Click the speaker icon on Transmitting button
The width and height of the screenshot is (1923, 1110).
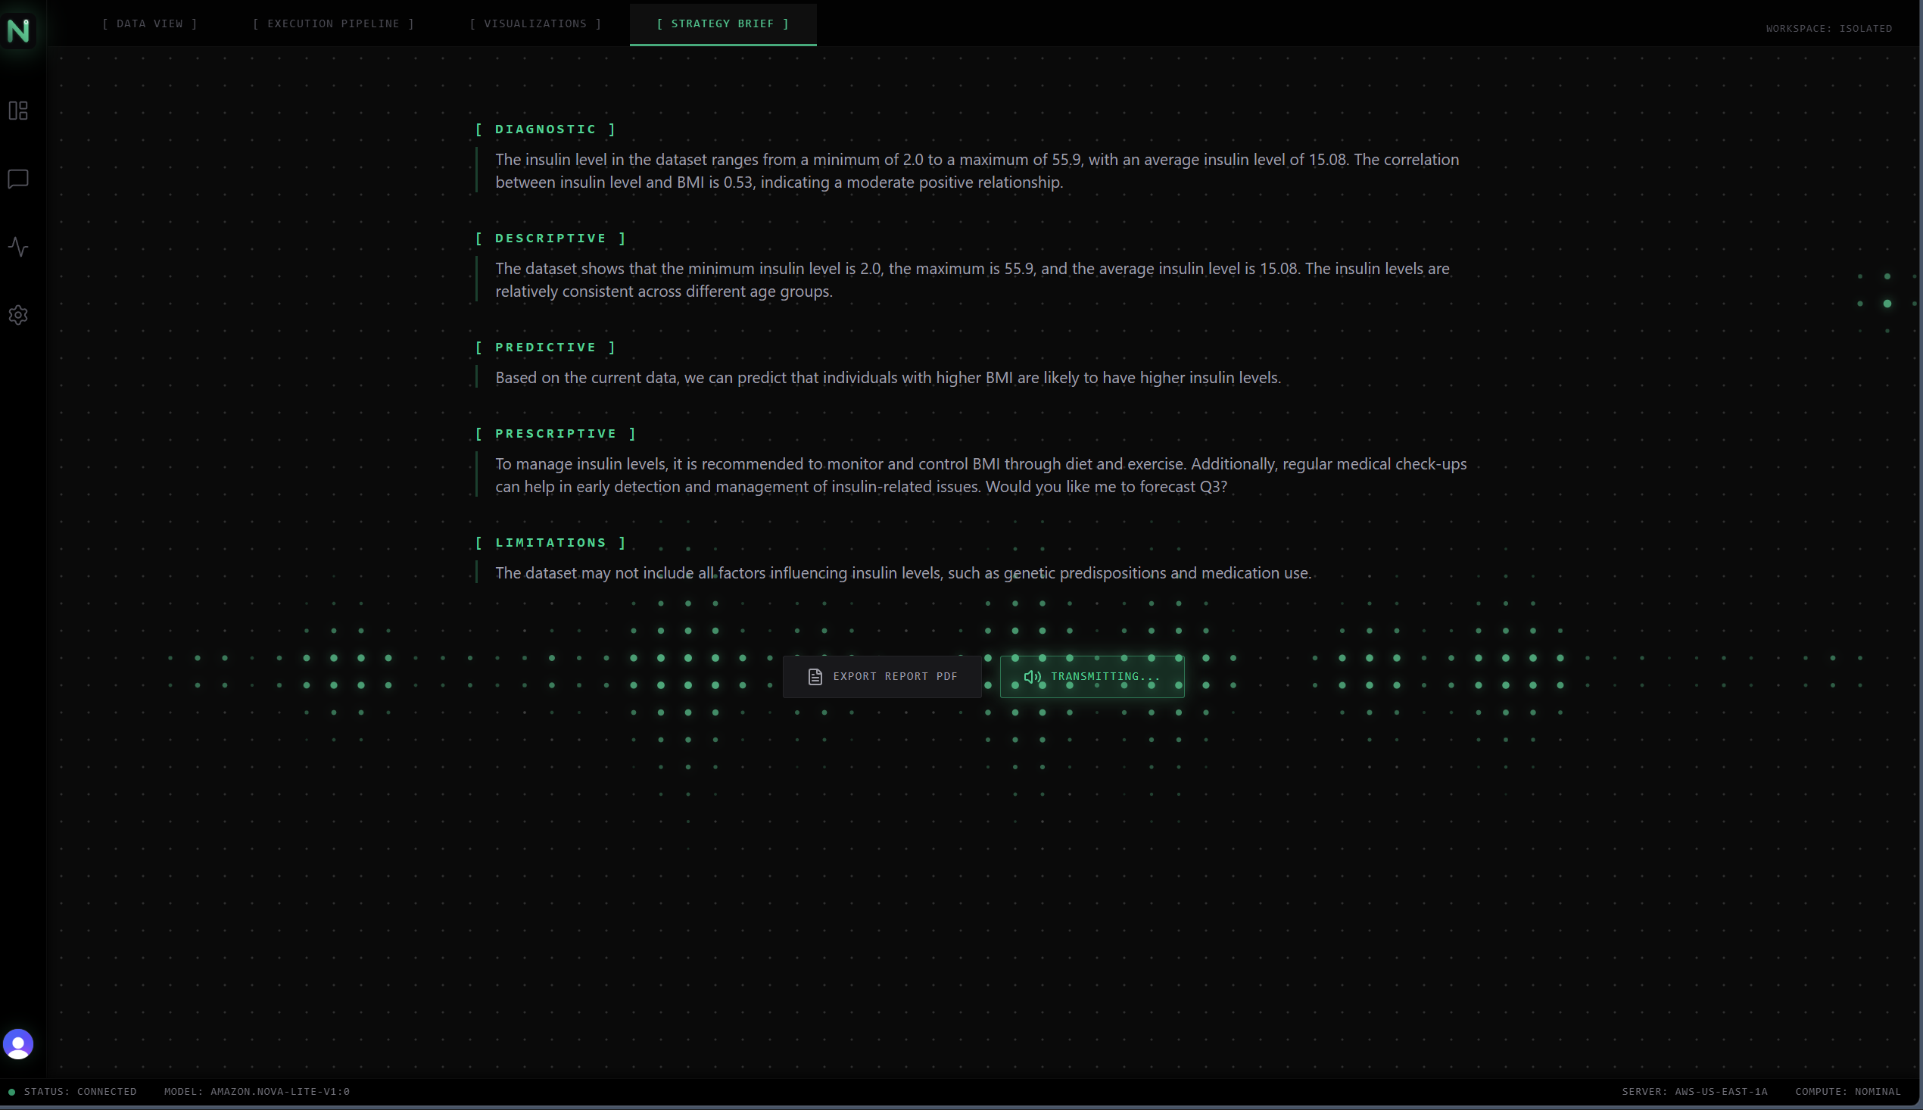(x=1032, y=676)
